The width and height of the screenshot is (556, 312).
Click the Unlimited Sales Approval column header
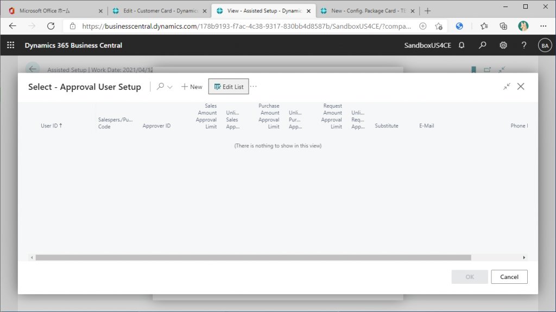(x=232, y=120)
